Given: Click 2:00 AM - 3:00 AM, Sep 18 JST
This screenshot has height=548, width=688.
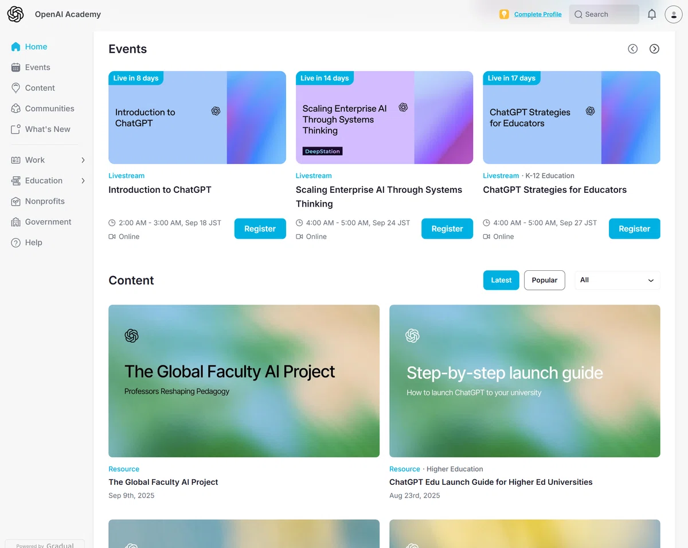Looking at the screenshot, I should coord(170,223).
